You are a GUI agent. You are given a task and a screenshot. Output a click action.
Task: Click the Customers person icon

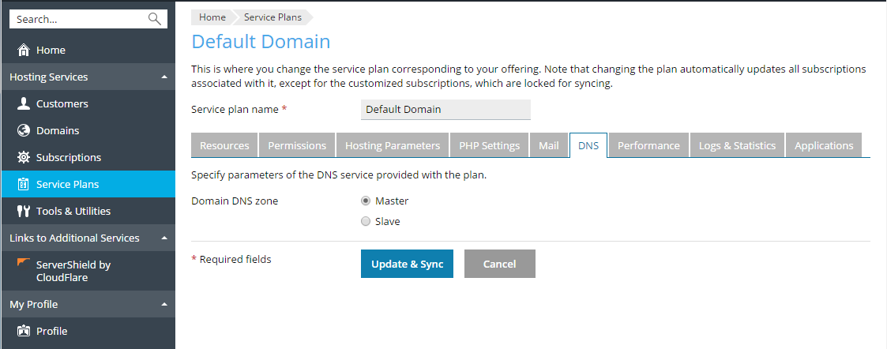(24, 103)
